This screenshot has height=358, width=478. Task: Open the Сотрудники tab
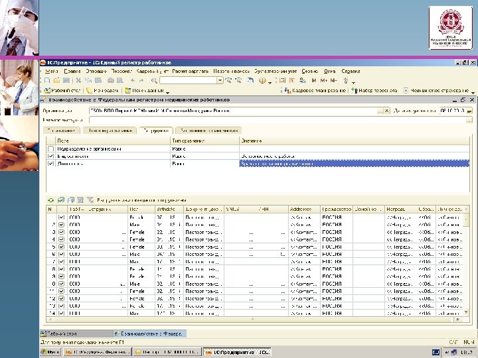[x=157, y=131]
